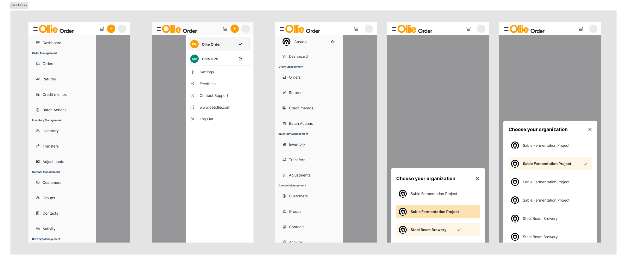
Task: Select the Ollie OPS app entry
Action: coord(219,59)
